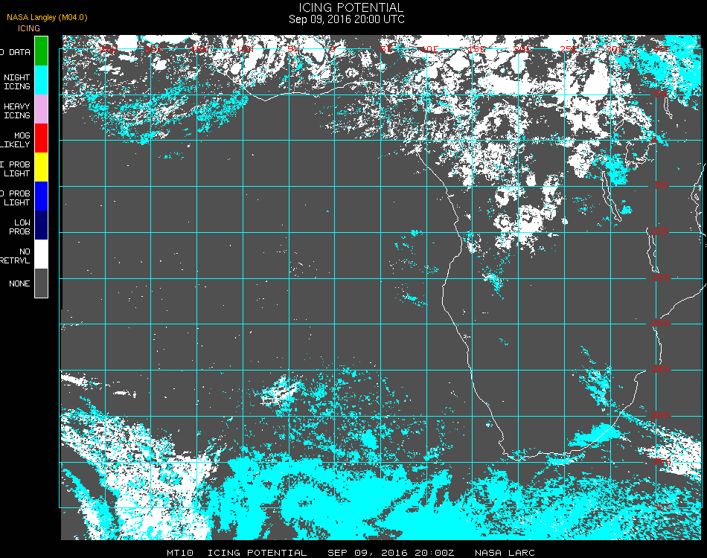Select the gray NONE legend swatch
The height and width of the screenshot is (558, 707).
41,283
